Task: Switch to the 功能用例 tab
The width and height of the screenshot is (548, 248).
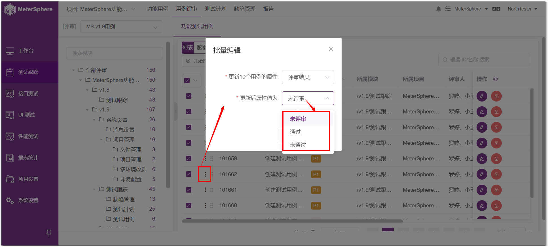Action: point(158,9)
